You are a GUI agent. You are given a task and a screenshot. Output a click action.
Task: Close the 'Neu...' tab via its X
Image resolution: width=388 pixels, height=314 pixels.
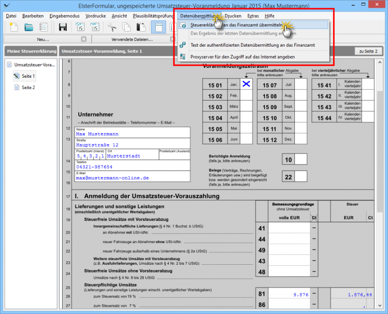pyautogui.click(x=84, y=39)
